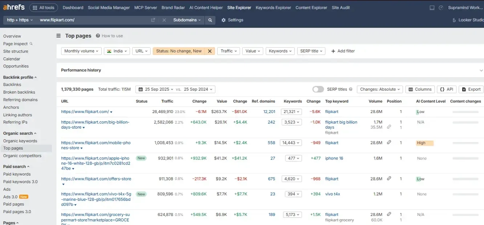Click the API button
Screen dimensions: 484x225
tap(447, 89)
